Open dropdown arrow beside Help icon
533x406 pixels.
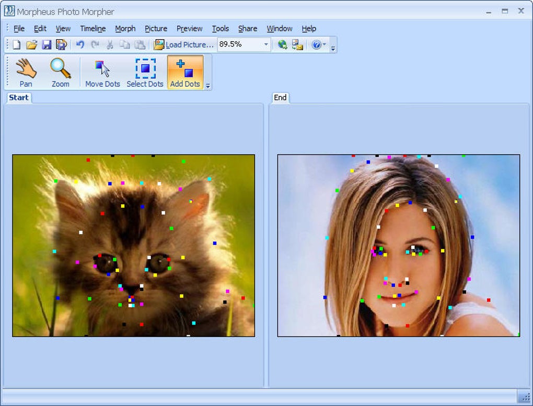coord(325,44)
